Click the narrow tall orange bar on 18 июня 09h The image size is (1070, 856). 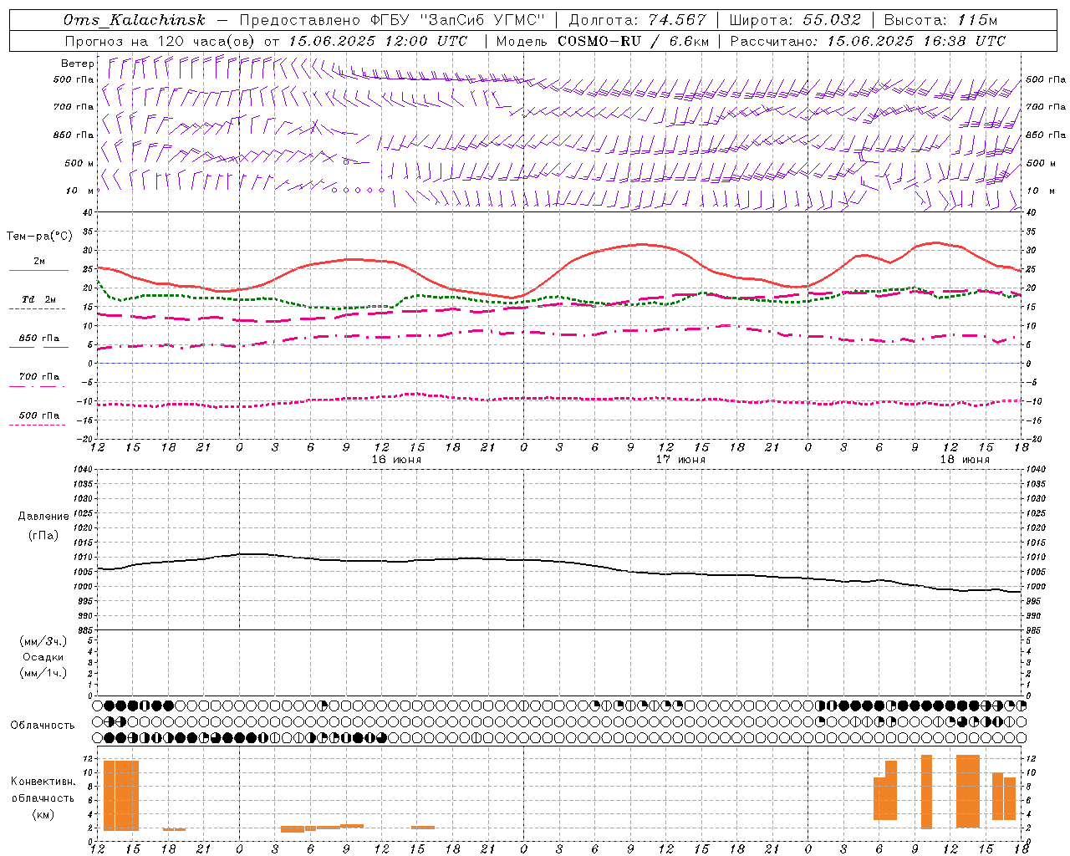pyautogui.click(x=926, y=792)
